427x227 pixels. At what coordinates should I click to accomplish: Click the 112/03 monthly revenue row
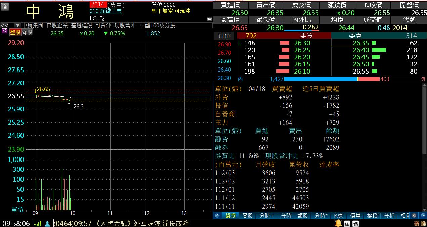coord(262,173)
